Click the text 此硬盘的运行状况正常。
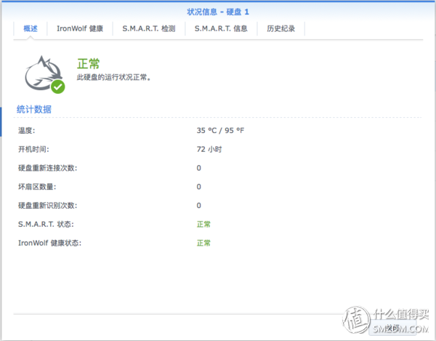 point(114,77)
